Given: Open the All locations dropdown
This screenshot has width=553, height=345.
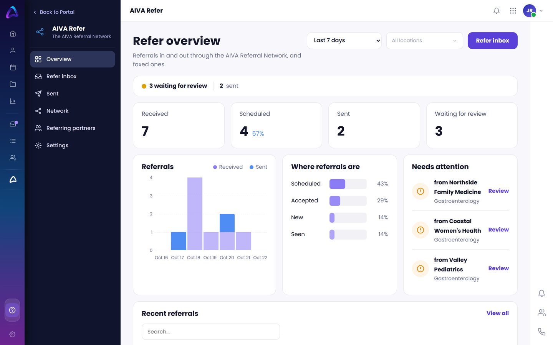Looking at the screenshot, I should coord(424,41).
